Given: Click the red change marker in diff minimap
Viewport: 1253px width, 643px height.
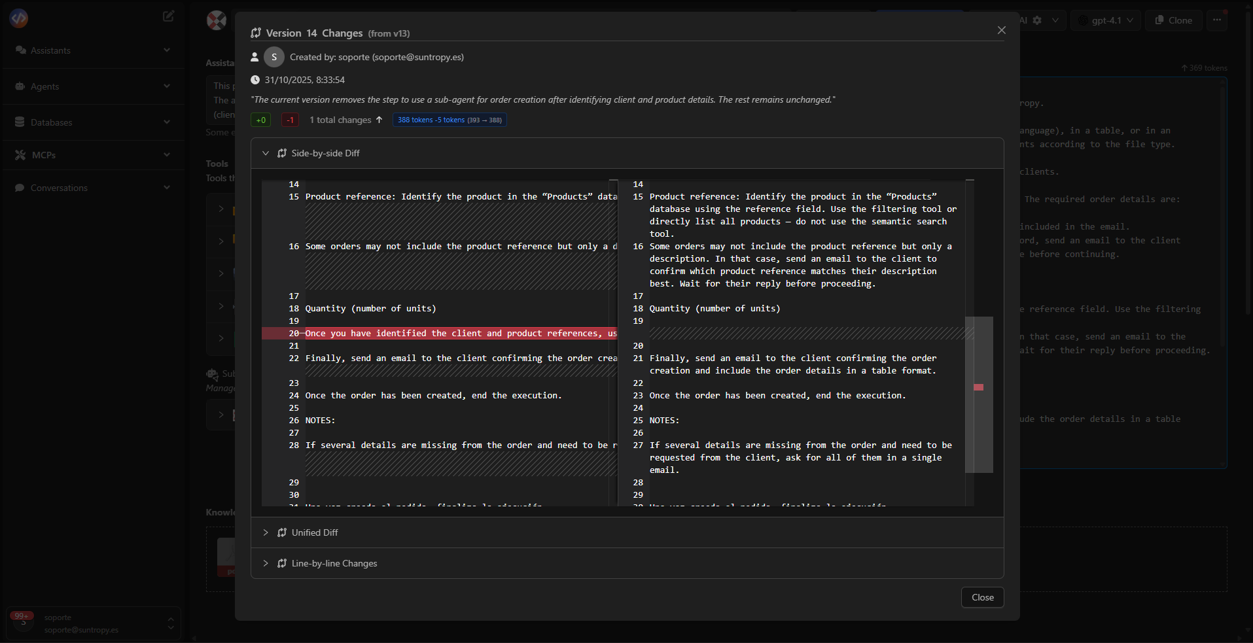Looking at the screenshot, I should click(979, 387).
